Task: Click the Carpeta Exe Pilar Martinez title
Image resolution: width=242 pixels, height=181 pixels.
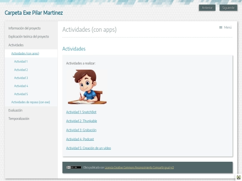Action: (x=34, y=13)
